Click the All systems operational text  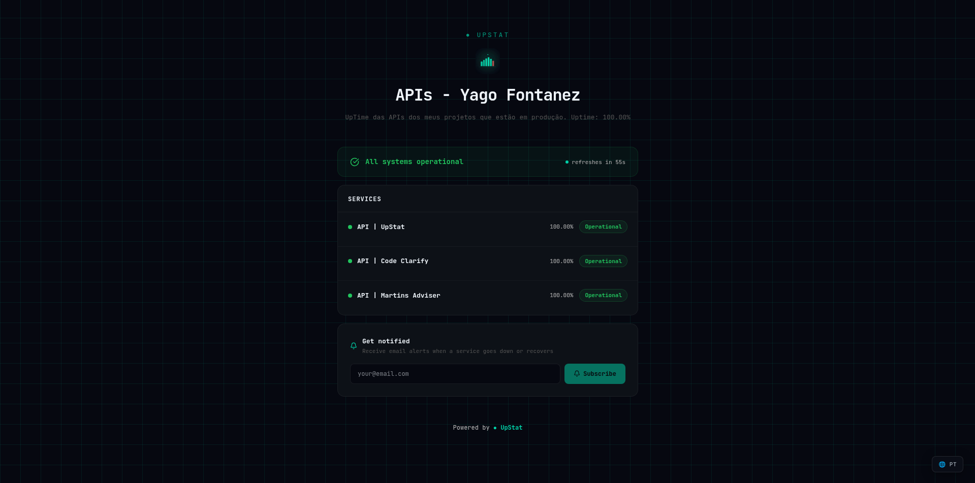point(414,162)
